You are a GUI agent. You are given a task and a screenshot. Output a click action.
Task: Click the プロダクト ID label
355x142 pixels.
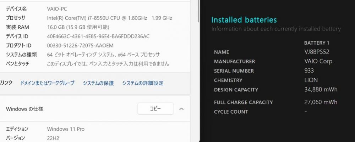[x=18, y=46]
